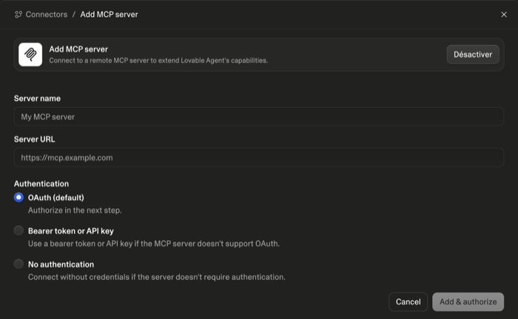Select the No authentication radio button

click(x=18, y=264)
